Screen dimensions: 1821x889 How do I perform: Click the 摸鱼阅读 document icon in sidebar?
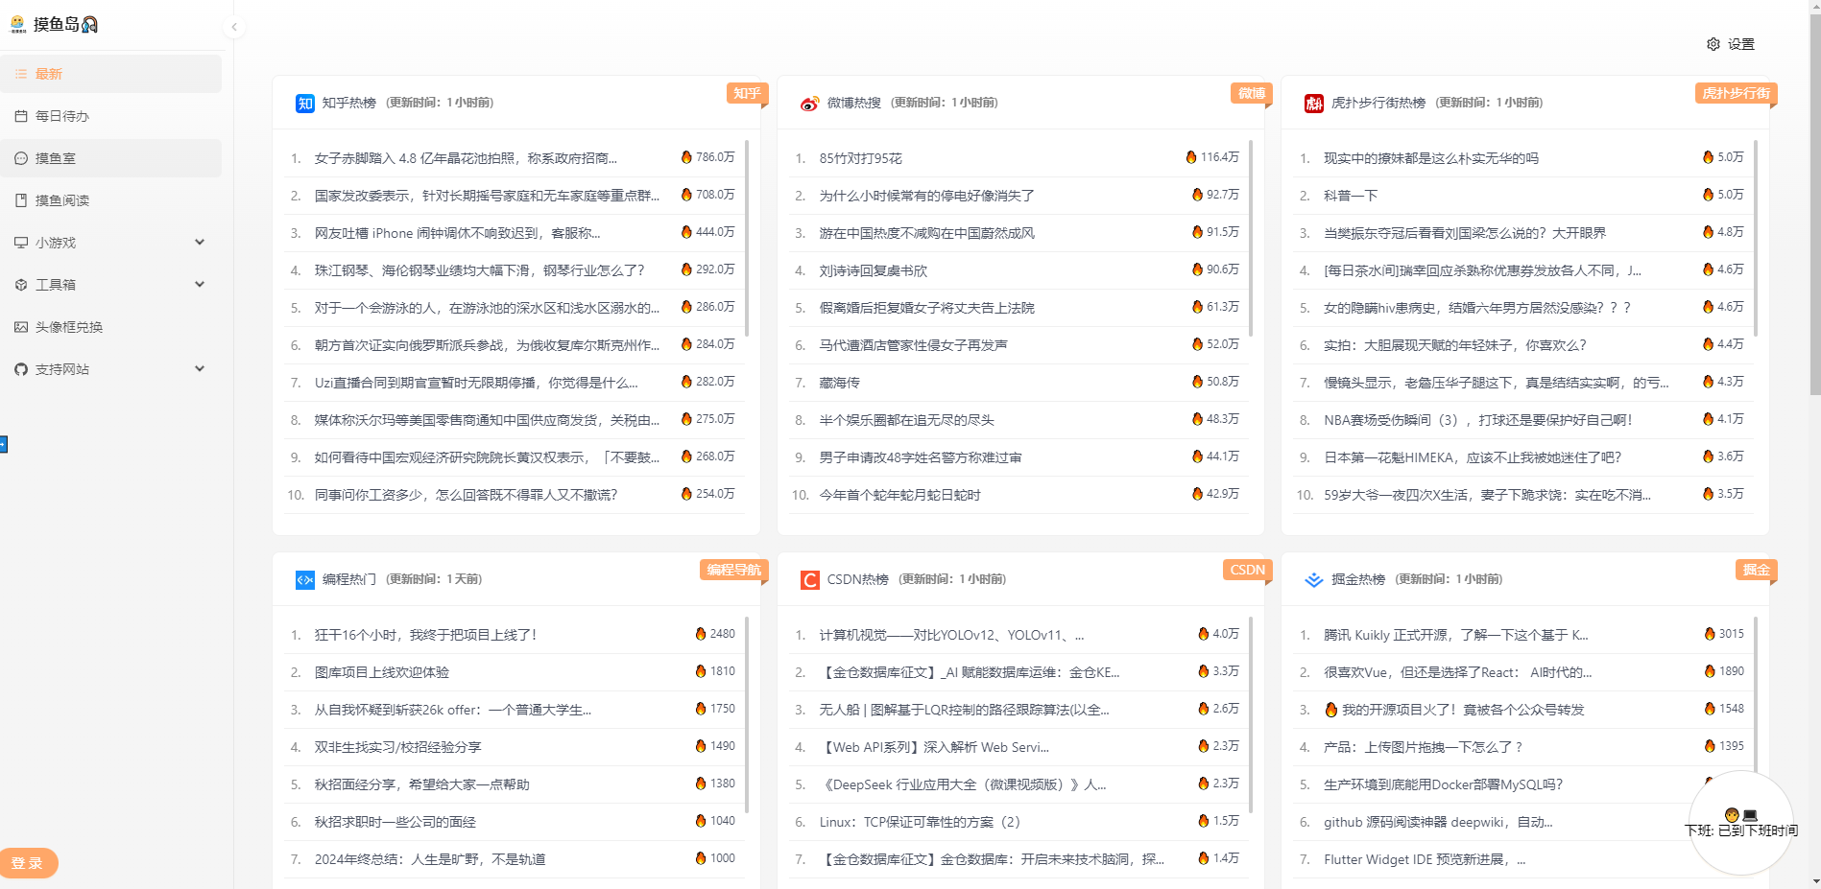coord(19,199)
